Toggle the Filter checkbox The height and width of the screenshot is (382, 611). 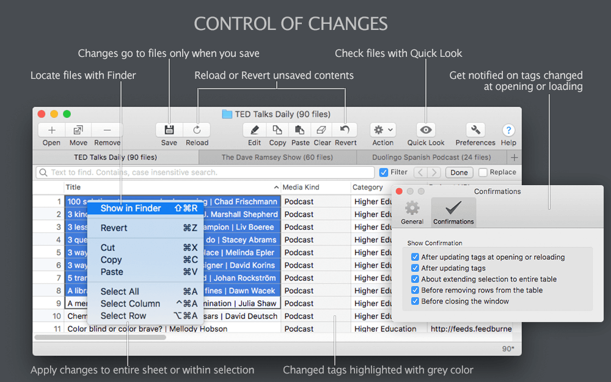coord(384,172)
